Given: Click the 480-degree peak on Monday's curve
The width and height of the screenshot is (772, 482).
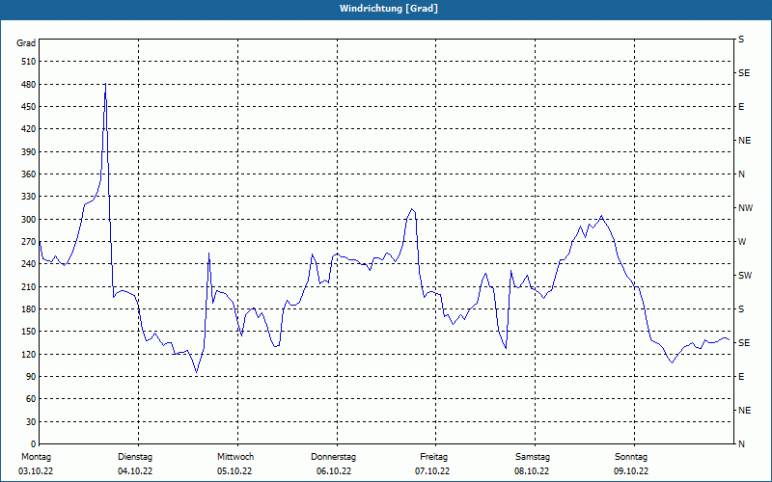Looking at the screenshot, I should [x=106, y=84].
